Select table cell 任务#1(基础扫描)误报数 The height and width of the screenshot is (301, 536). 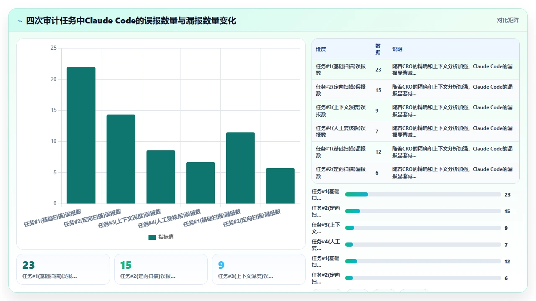tap(341, 69)
